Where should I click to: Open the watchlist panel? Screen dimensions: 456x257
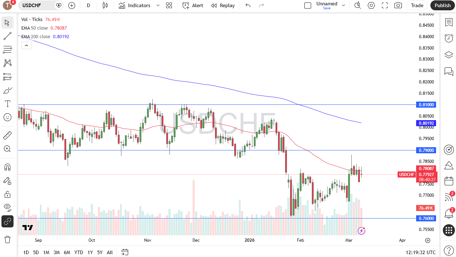tap(449, 22)
